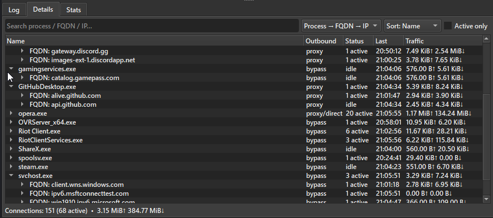Expand the steam.exe process node
Viewport: 493px width, 218px height.
[11, 166]
